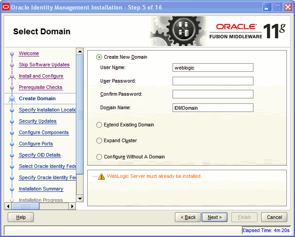Open the Welcome step link
Image resolution: width=295 pixels, height=237 pixels.
click(29, 53)
